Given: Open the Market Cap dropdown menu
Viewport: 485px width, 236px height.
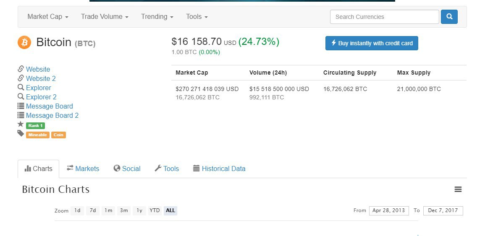Looking at the screenshot, I should (48, 17).
